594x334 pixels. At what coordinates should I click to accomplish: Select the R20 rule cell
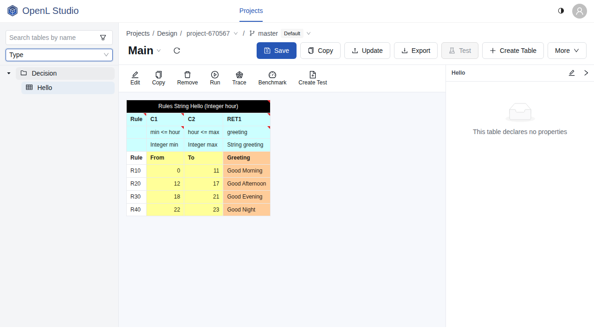[136, 184]
